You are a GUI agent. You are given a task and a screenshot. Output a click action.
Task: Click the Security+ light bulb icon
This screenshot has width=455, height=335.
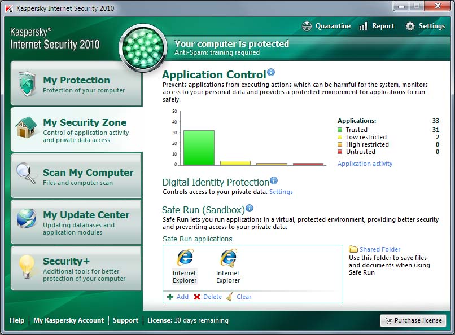coord(27,267)
